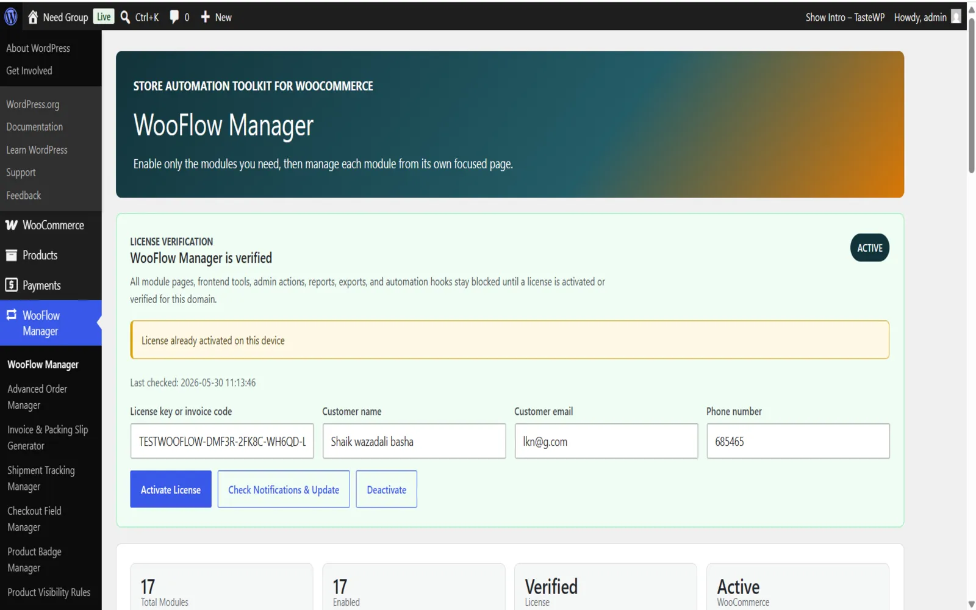Go to WordPress.org

(x=33, y=104)
